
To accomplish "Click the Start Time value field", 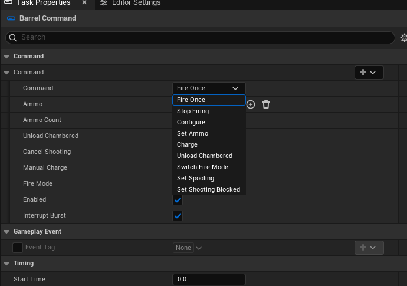I will pyautogui.click(x=209, y=280).
